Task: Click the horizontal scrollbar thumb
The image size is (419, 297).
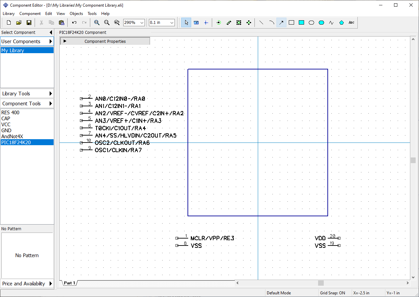Action: (x=321, y=283)
